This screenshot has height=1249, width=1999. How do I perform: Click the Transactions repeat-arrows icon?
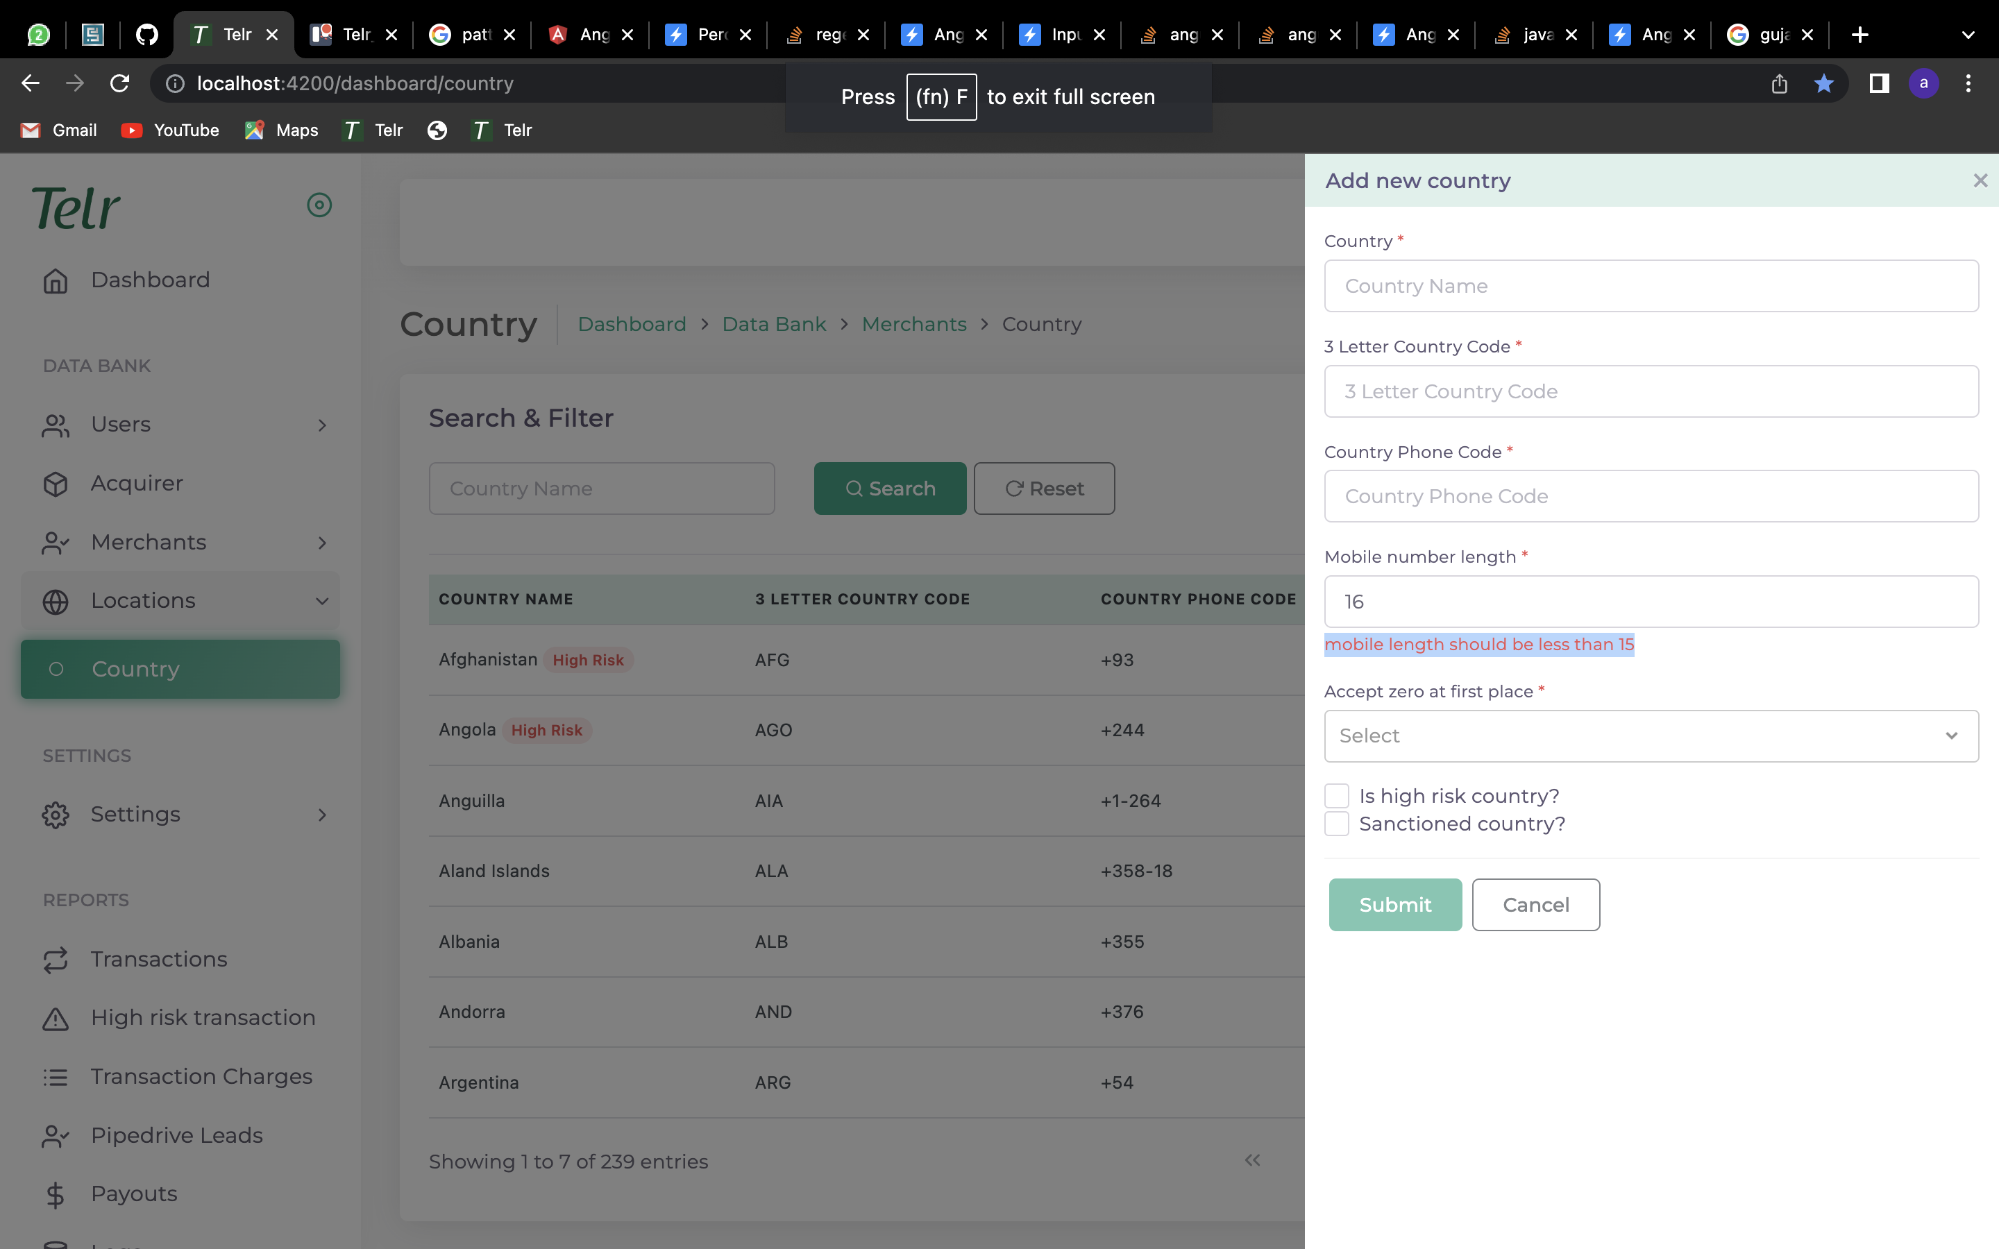pyautogui.click(x=56, y=960)
